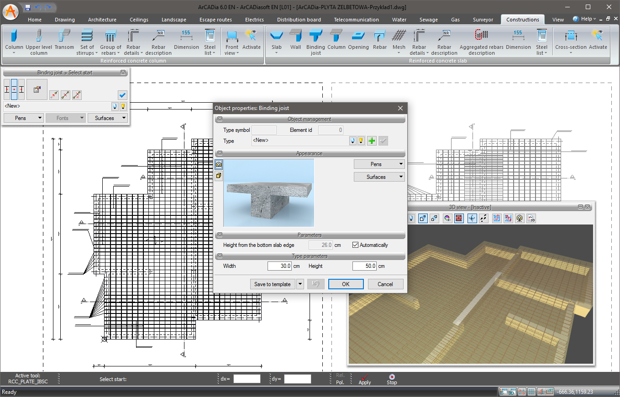Click the green plus add type icon
The image size is (620, 397).
click(372, 141)
